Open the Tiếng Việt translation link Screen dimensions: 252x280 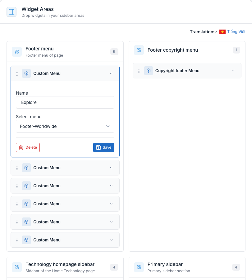(236, 32)
